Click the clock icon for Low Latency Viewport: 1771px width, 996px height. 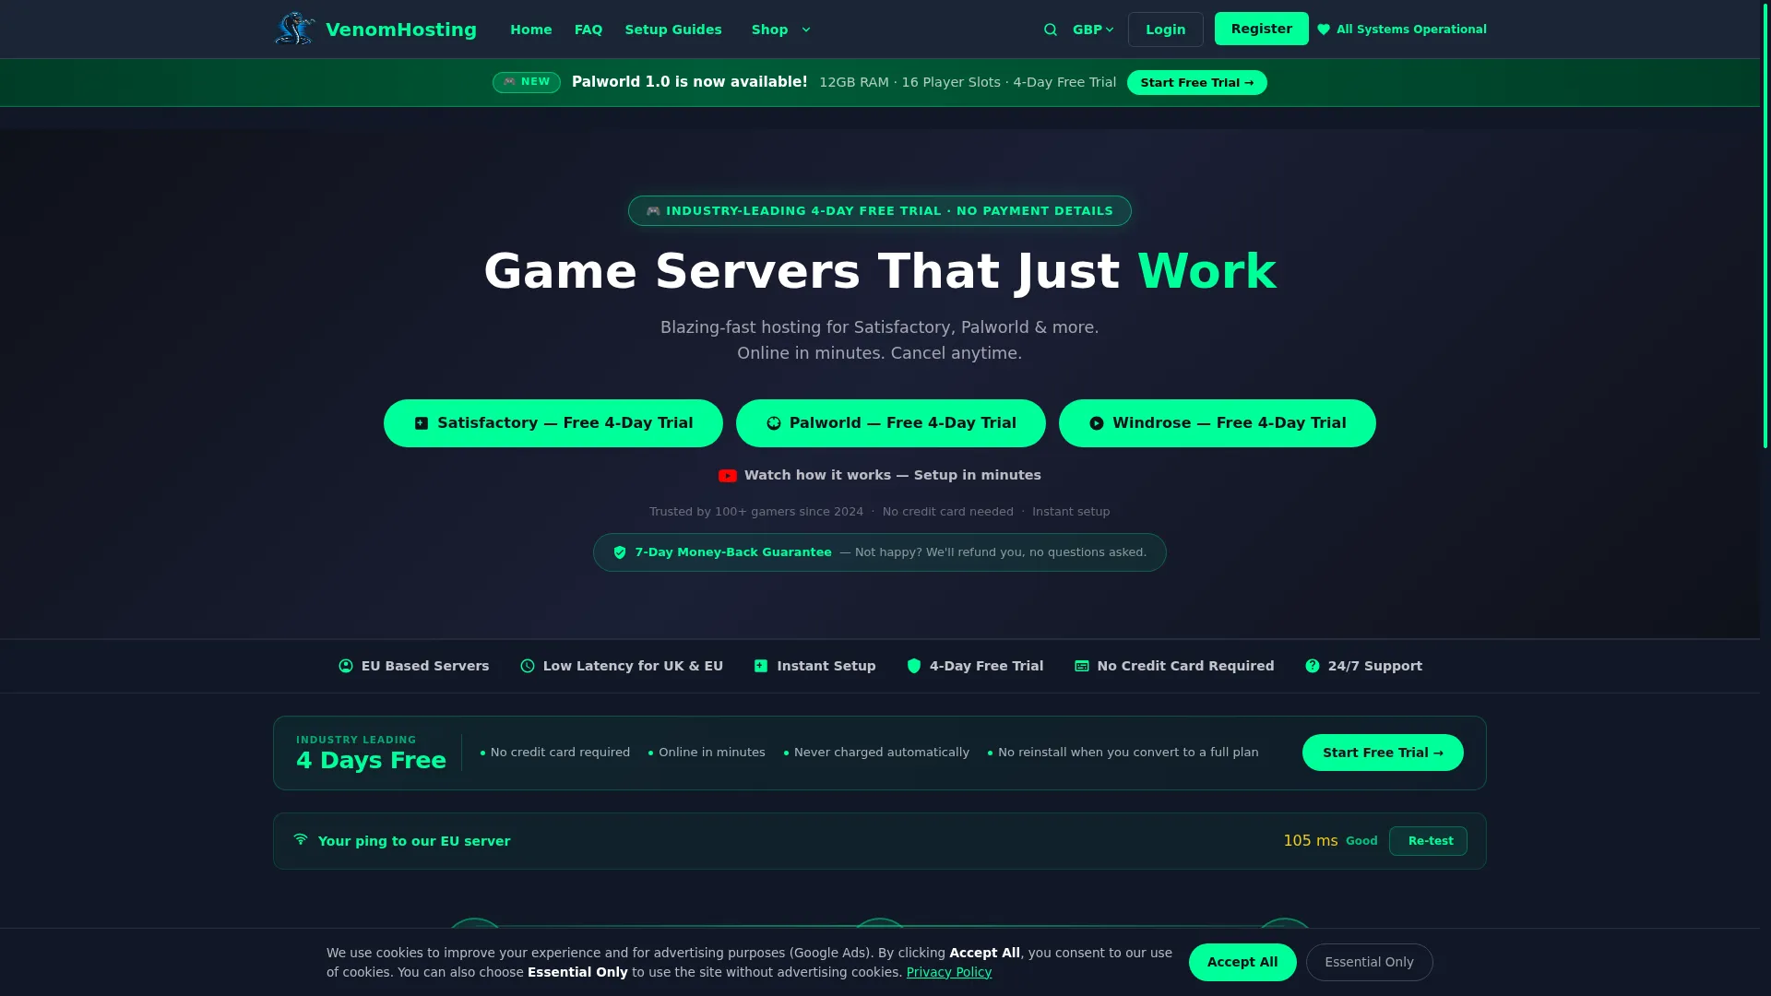[x=528, y=666]
